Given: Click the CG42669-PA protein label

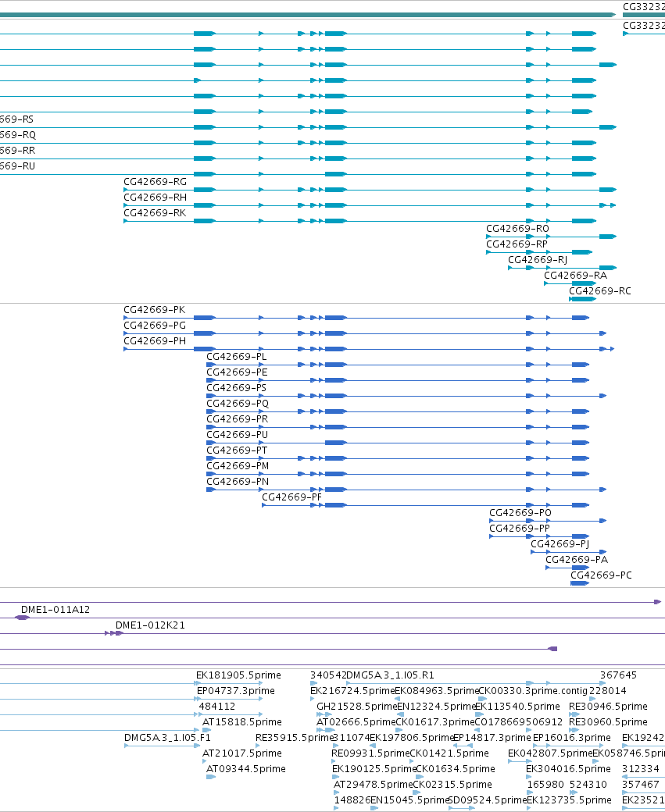Looking at the screenshot, I should click(x=577, y=559).
